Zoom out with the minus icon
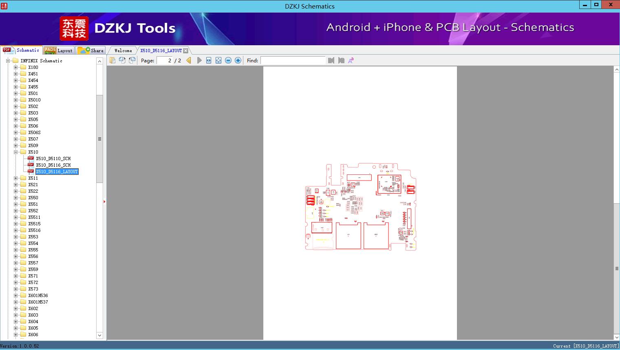The image size is (620, 350). tap(228, 60)
